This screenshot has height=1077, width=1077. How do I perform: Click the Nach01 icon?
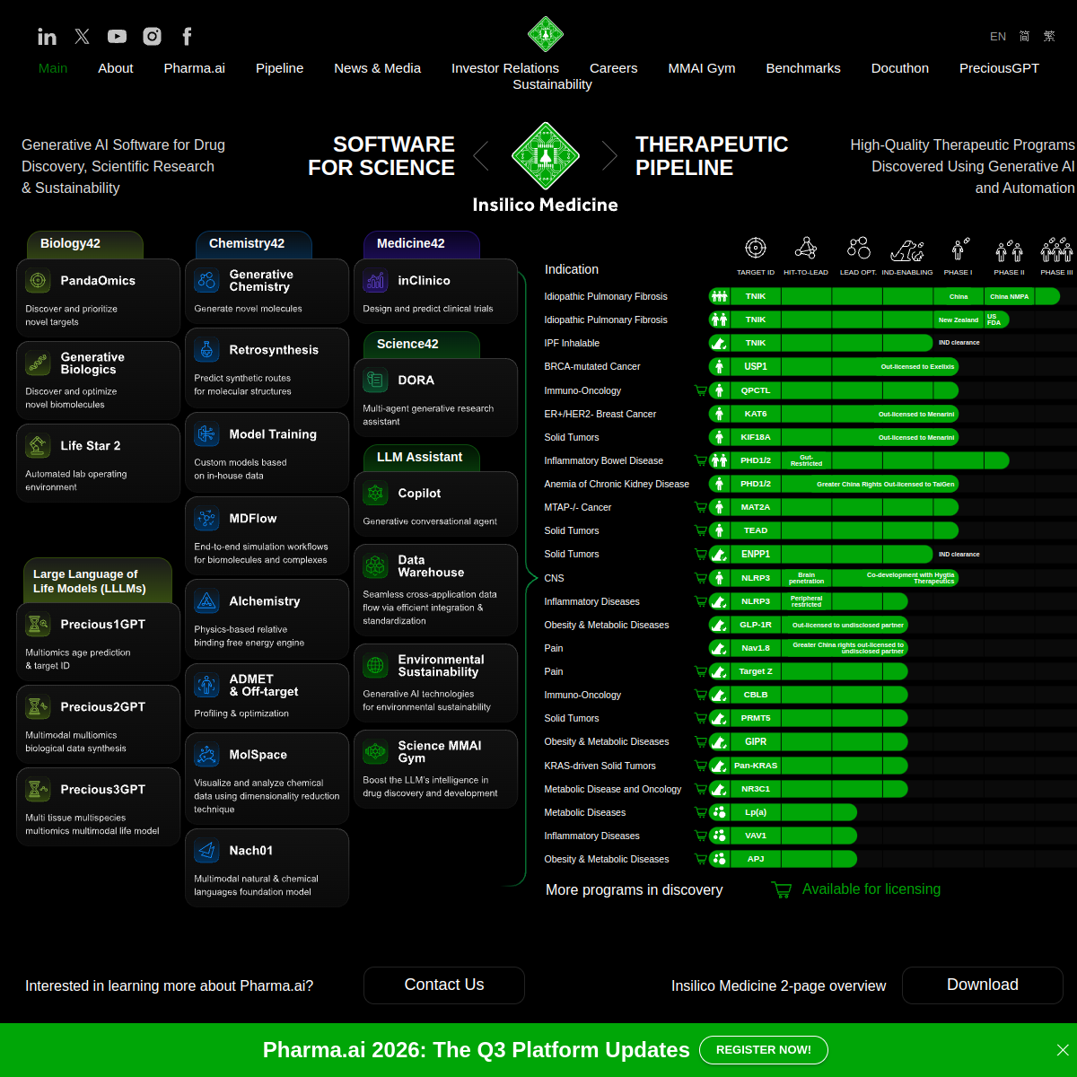point(206,850)
